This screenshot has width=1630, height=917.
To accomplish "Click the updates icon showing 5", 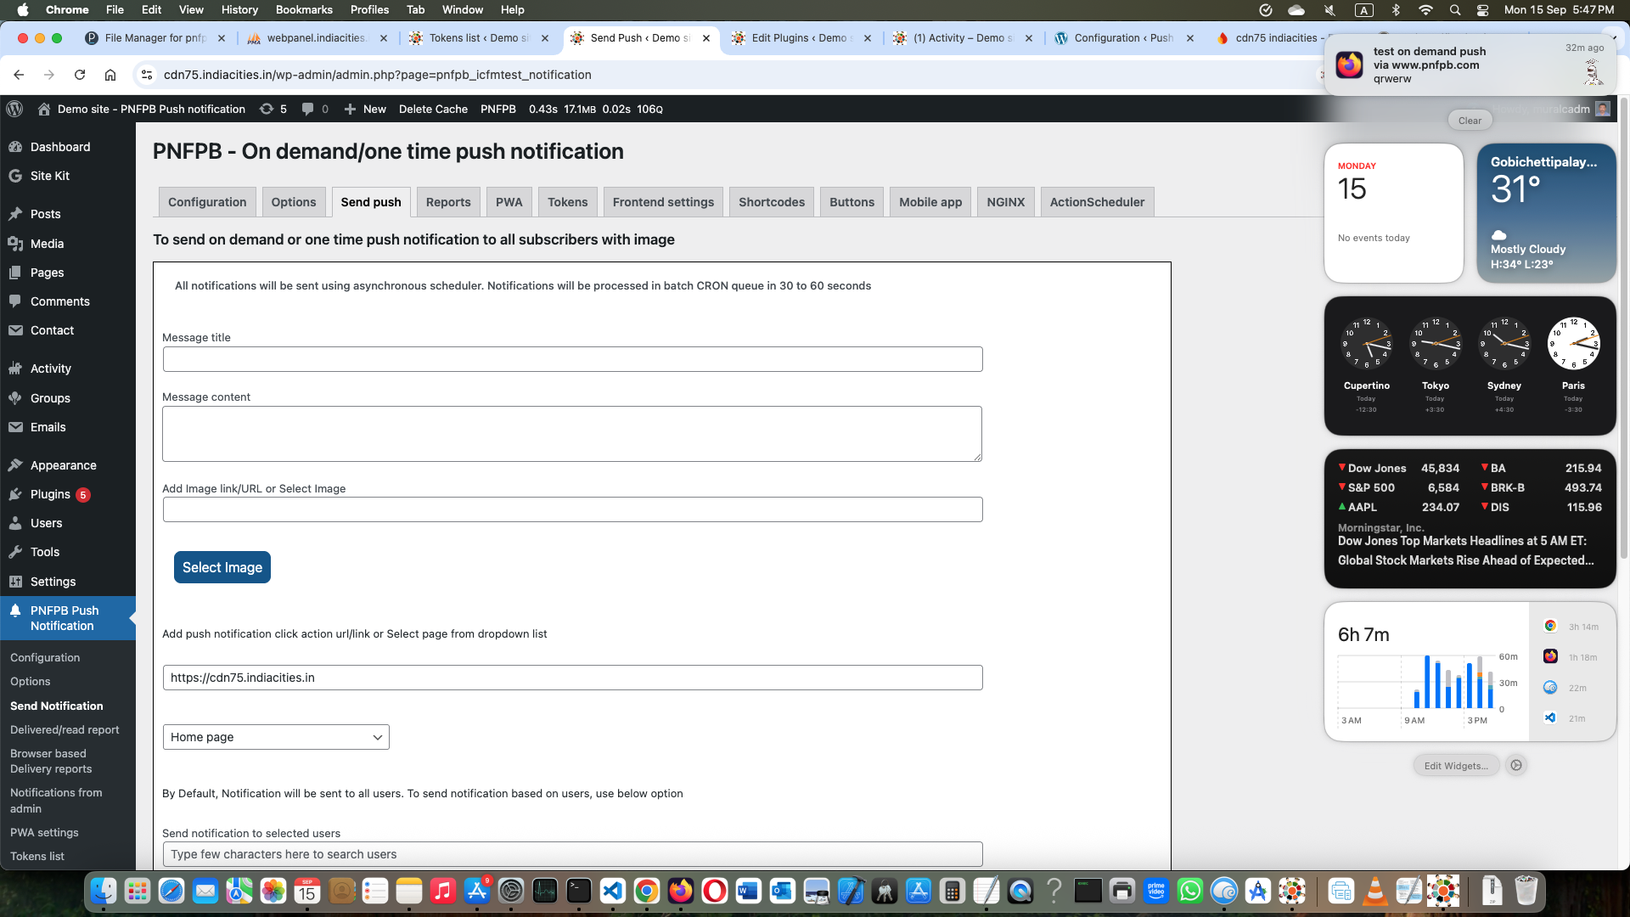I will 273,109.
